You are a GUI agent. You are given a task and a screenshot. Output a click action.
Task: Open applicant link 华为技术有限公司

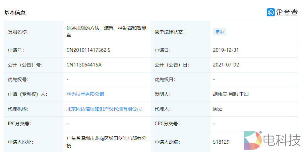pos(85,94)
